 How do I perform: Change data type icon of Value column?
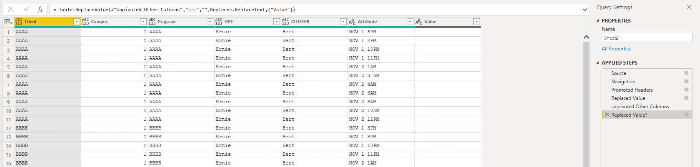click(419, 22)
